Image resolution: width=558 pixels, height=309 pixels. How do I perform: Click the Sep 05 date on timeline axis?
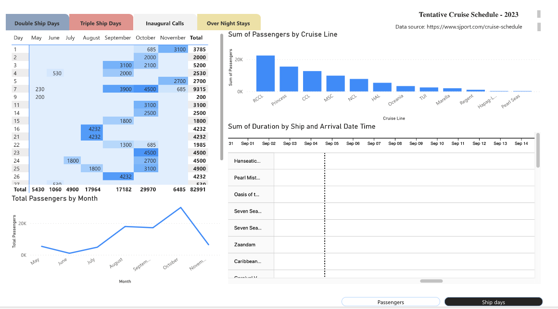[332, 143]
